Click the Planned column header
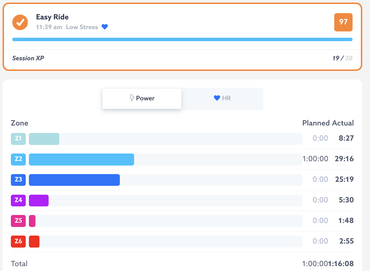Image resolution: width=370 pixels, height=271 pixels. tap(316, 123)
